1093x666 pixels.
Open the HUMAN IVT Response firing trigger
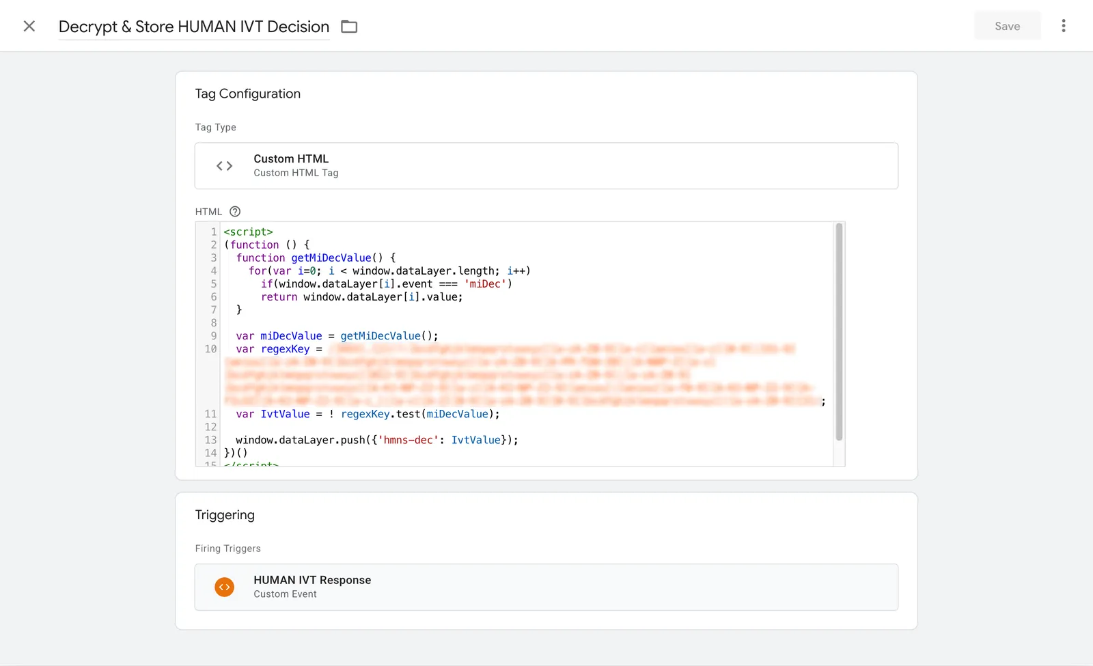546,587
